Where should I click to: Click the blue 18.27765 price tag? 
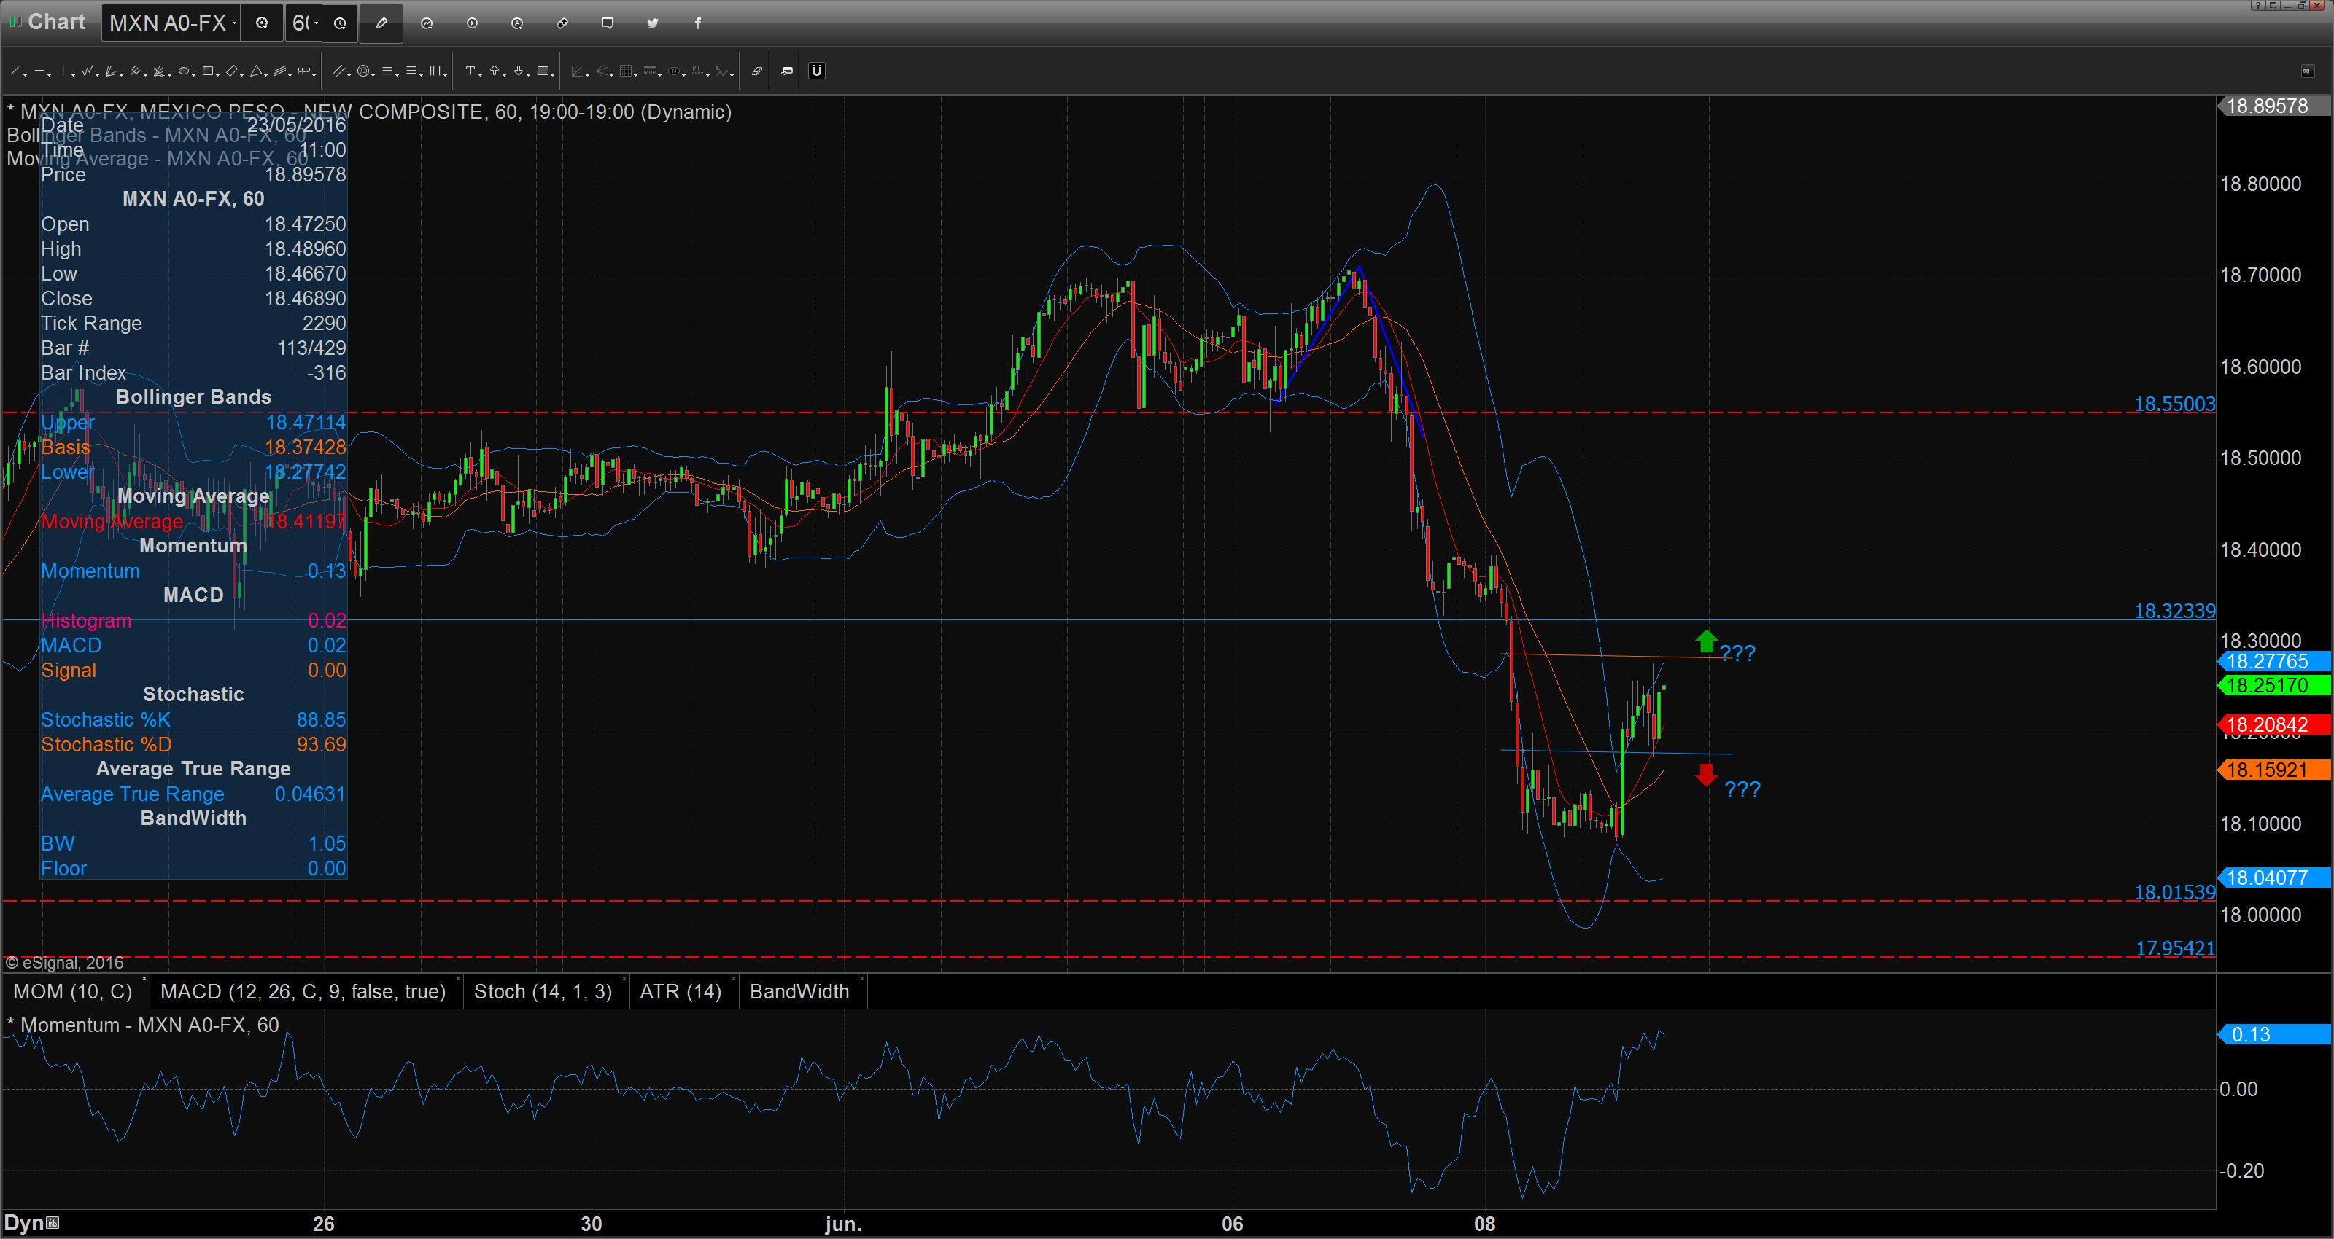pos(2274,661)
